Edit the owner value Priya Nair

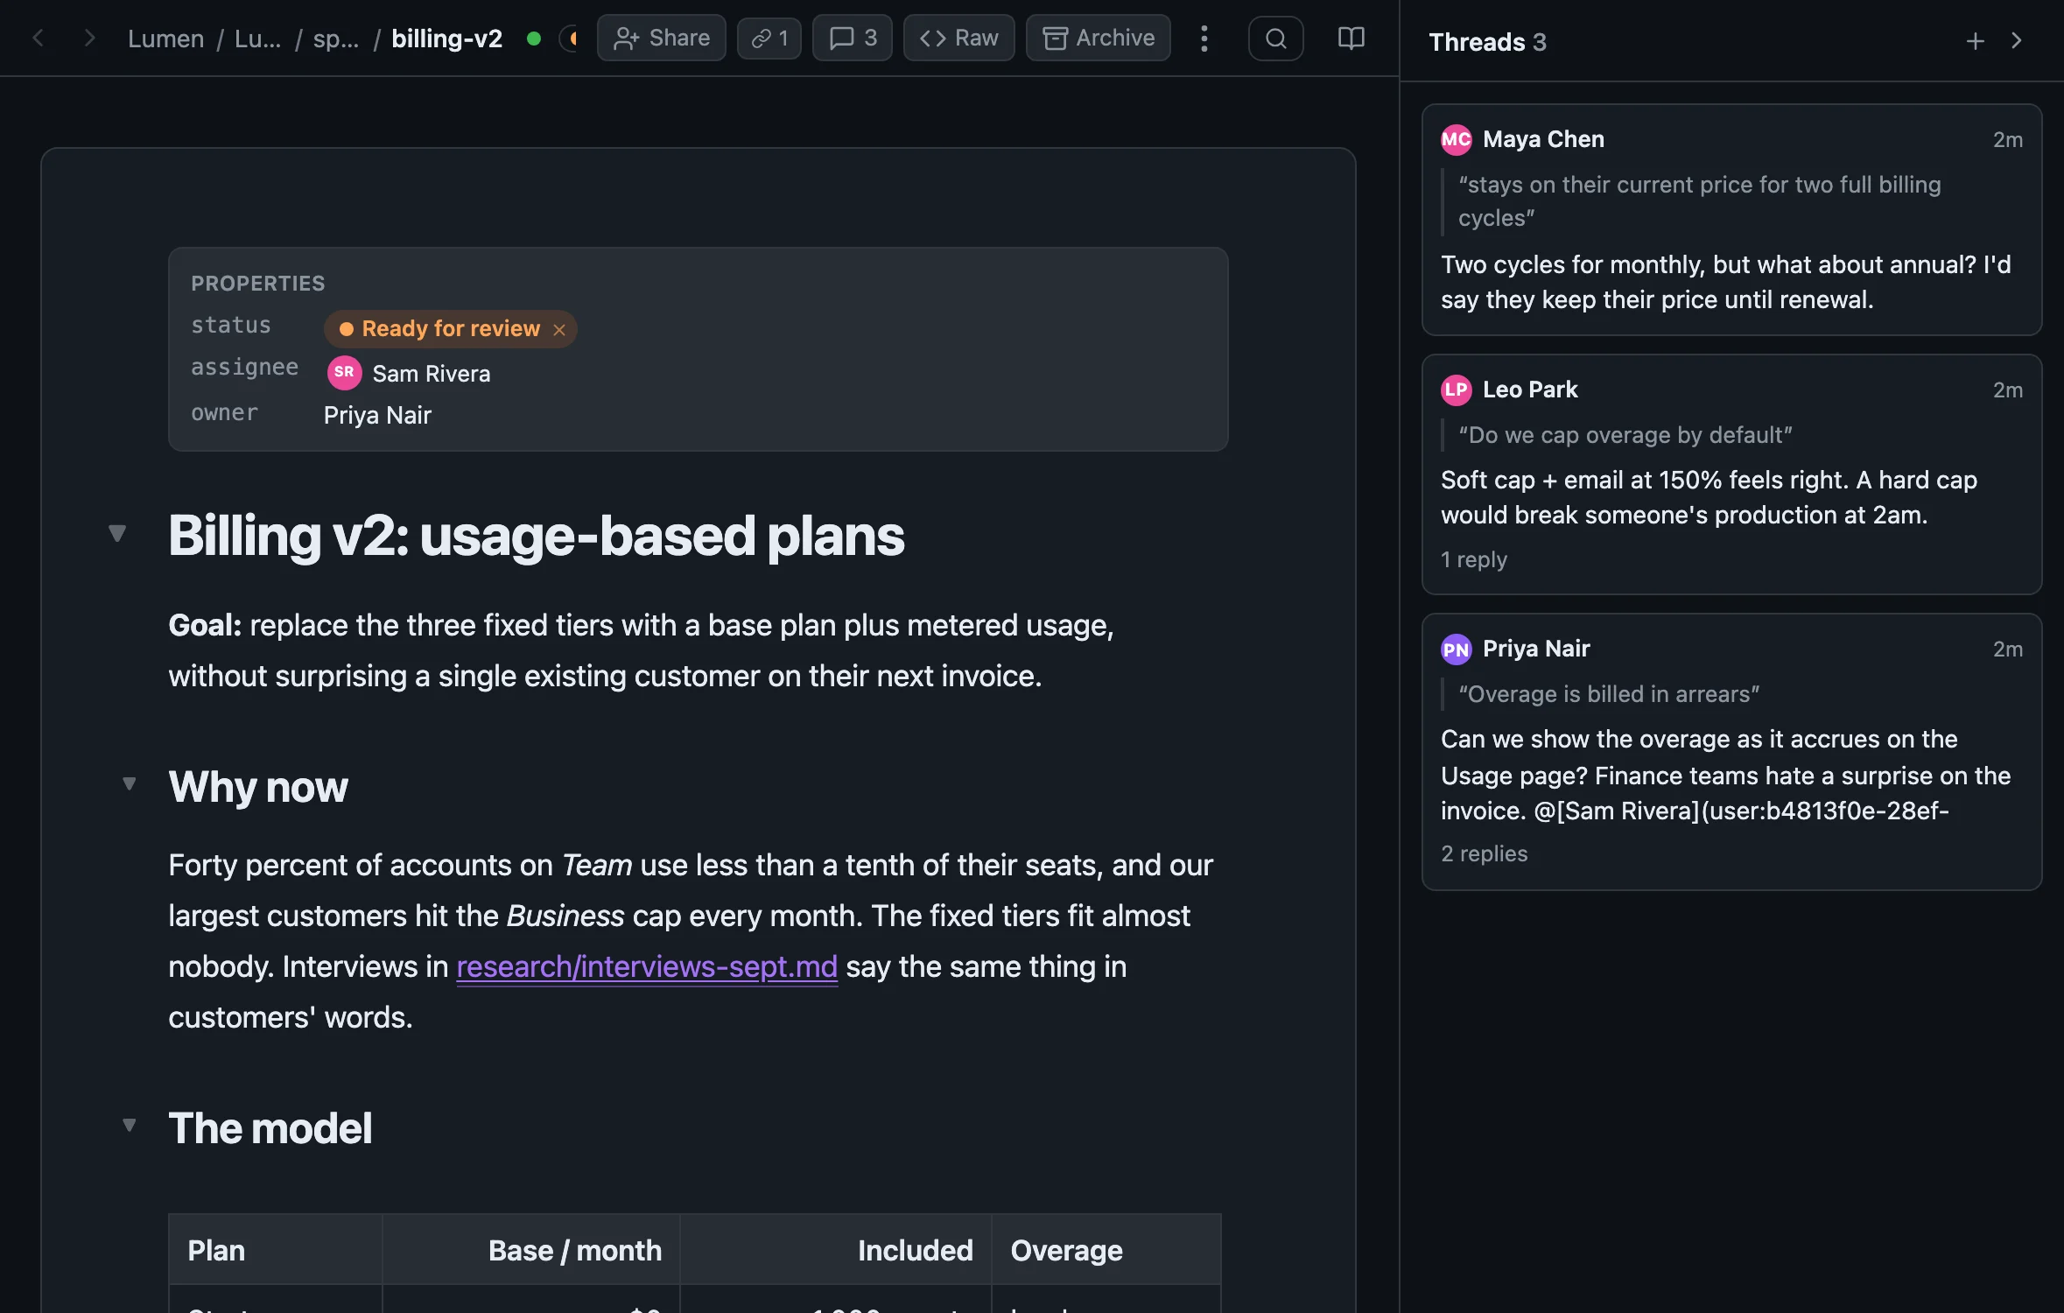377,415
